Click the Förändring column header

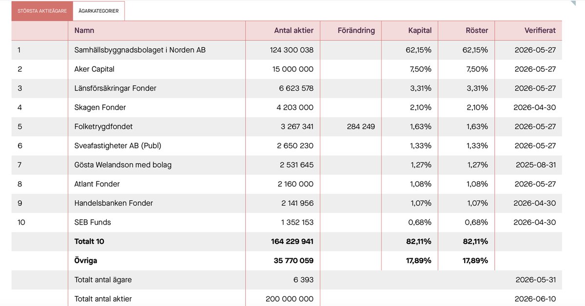(356, 30)
